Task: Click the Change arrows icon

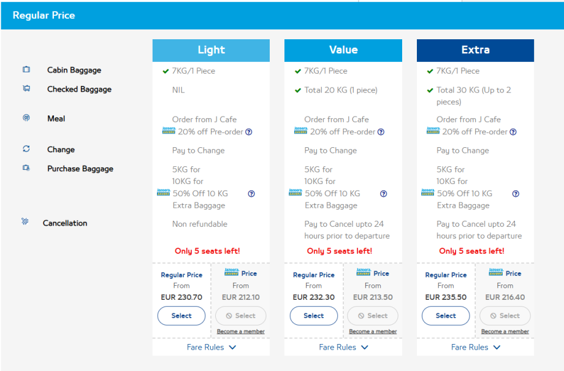Action: coord(26,149)
